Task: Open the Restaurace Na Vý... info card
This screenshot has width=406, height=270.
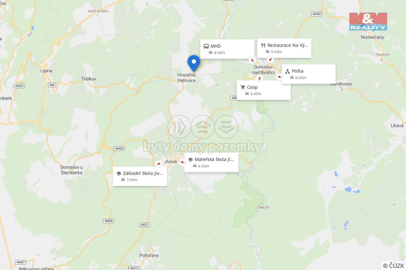Action: 284,48
